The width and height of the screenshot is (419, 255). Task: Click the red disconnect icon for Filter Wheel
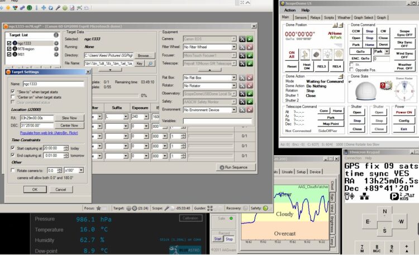(x=250, y=47)
